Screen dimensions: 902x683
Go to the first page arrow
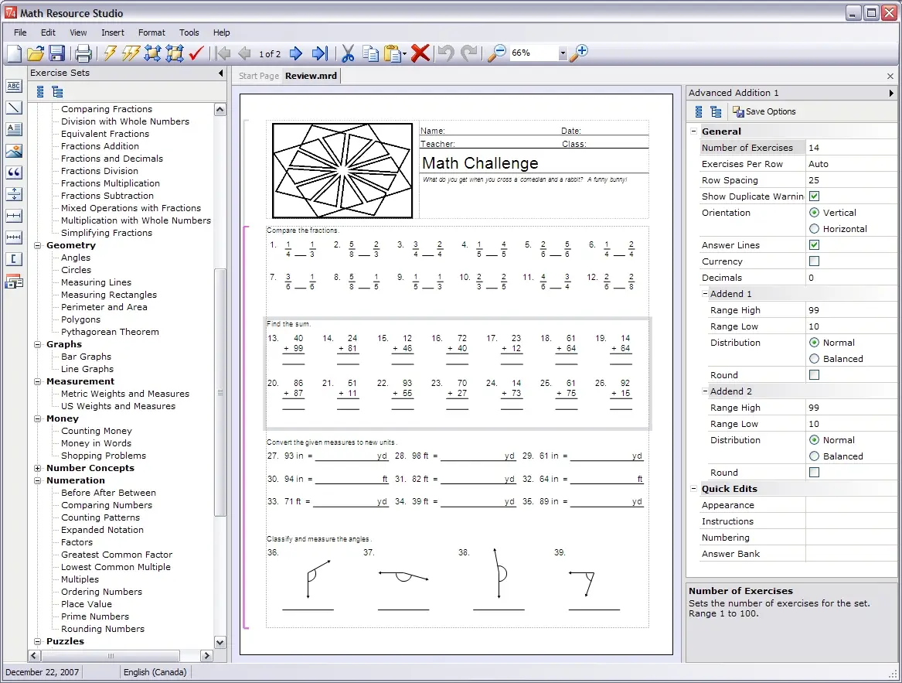click(x=223, y=53)
